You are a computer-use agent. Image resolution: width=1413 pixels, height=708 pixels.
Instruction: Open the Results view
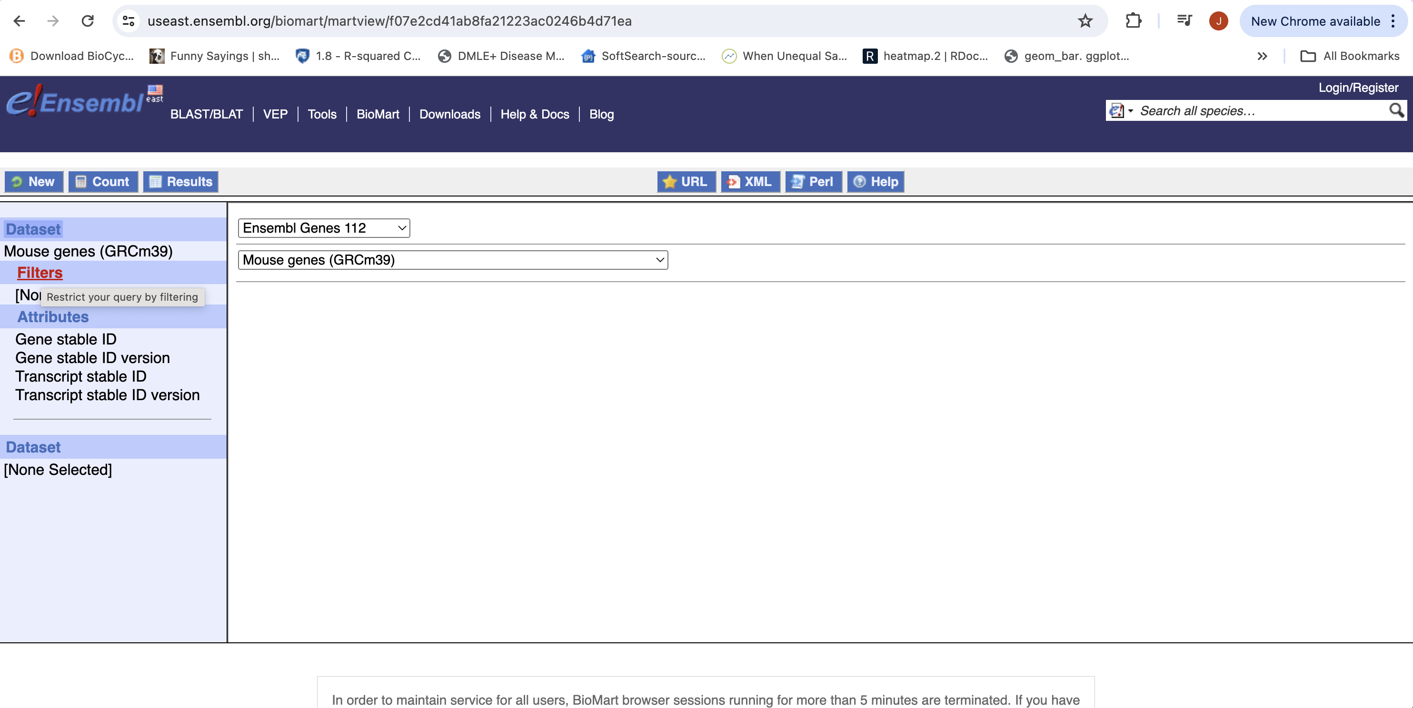coord(180,182)
